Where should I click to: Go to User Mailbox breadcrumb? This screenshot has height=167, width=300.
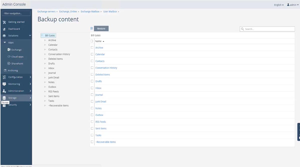point(110,12)
